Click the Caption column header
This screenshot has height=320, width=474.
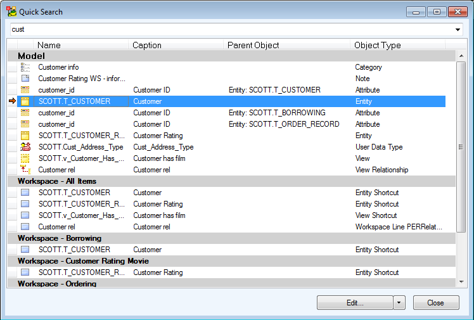146,45
